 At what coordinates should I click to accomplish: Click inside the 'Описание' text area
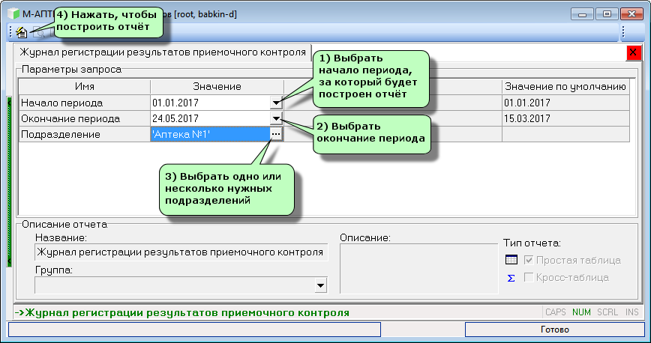419,268
